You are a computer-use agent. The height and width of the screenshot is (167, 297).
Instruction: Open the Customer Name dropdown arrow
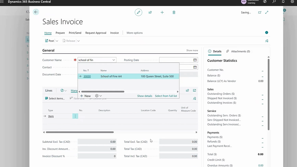point(114,60)
